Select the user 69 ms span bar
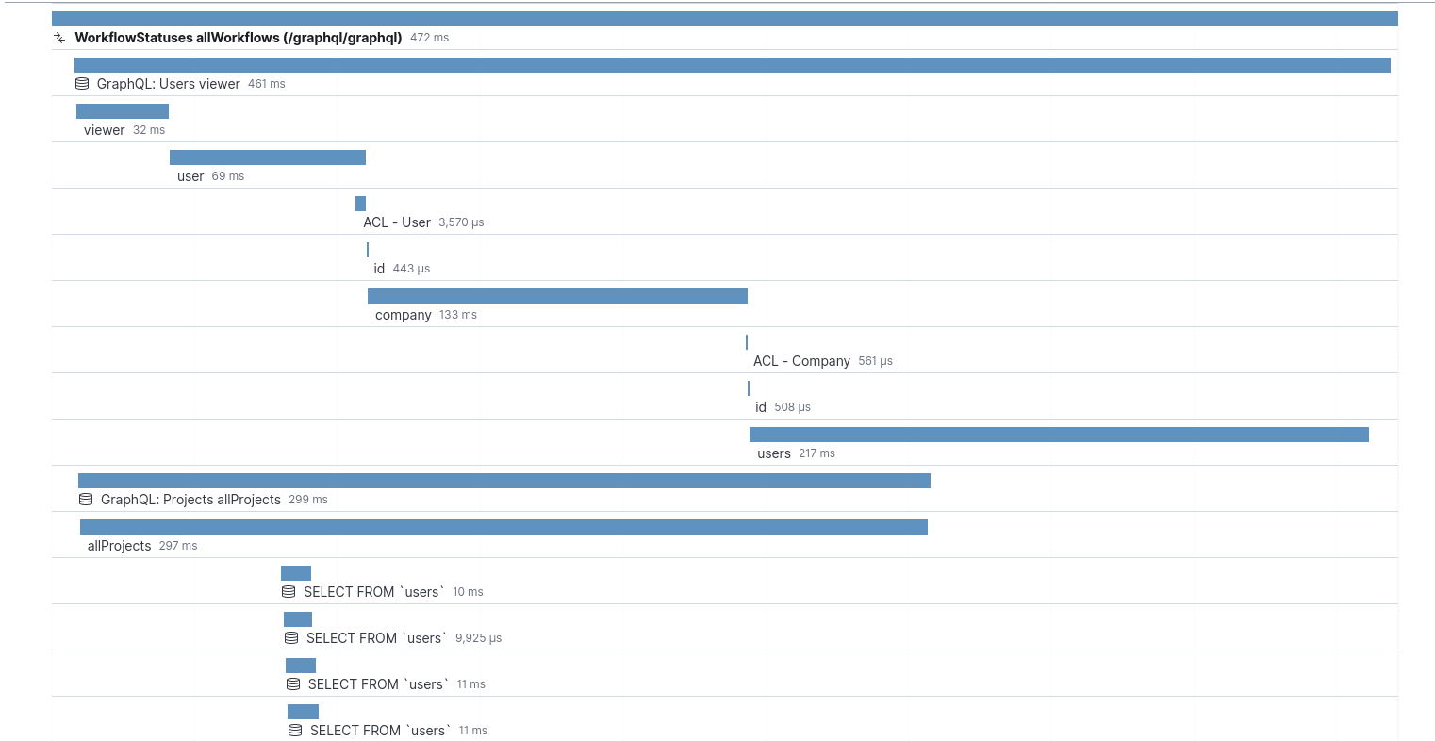Viewport: 1435px width, 741px height. tap(268, 157)
